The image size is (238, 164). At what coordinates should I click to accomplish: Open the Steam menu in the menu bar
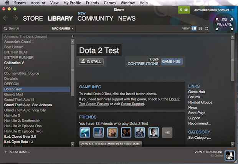pyautogui.click(x=20, y=3)
